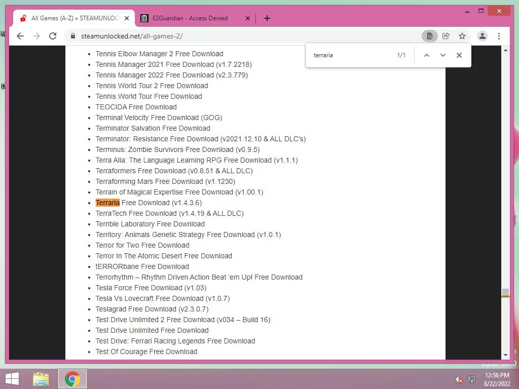Go to previous find result
This screenshot has height=389, width=519.
427,55
